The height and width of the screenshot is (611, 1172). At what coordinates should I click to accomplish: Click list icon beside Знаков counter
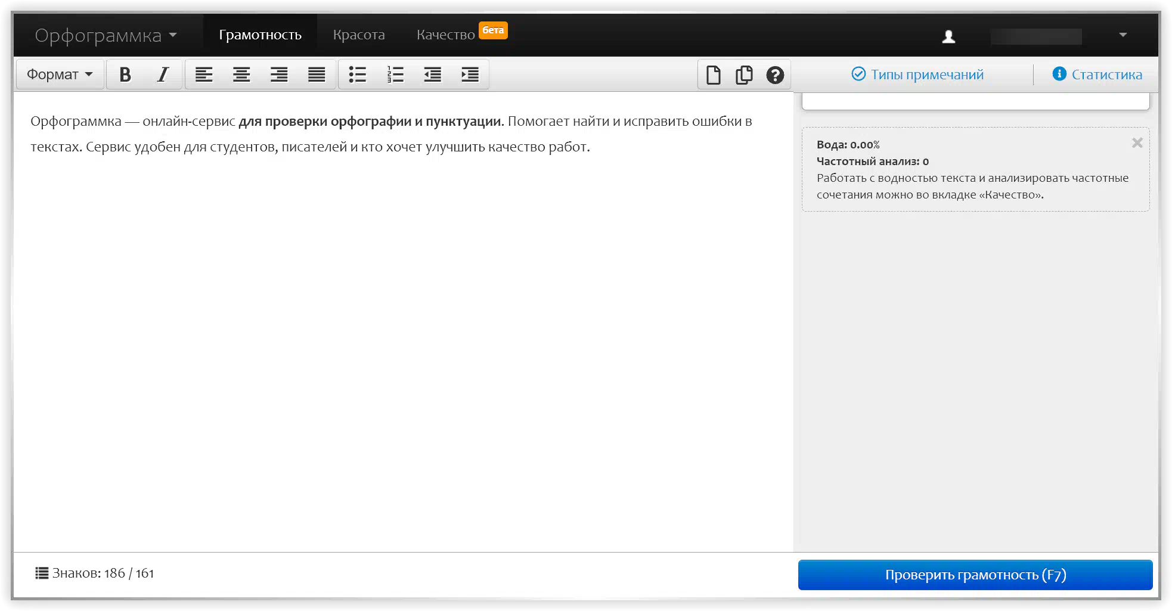[x=41, y=573]
